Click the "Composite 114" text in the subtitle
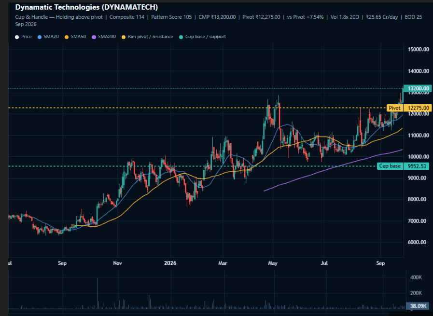Screen dimensions: 433x316 [127, 17]
